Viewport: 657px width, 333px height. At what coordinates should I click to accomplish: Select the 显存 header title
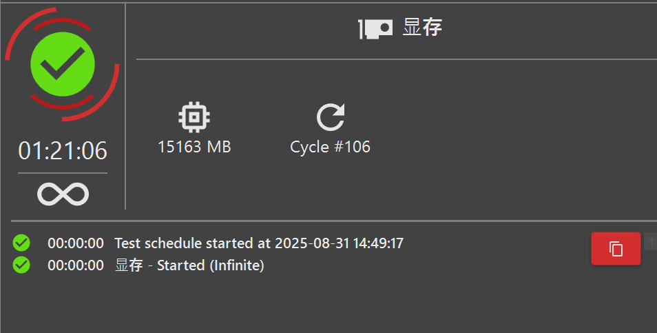tap(422, 28)
